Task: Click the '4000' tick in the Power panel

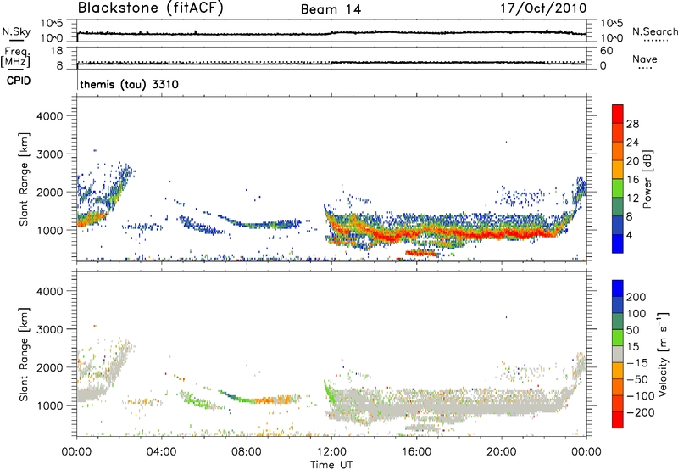Action: (50, 116)
